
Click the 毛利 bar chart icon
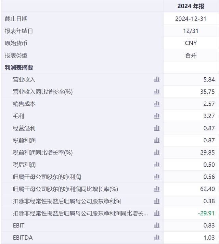pos(157,116)
